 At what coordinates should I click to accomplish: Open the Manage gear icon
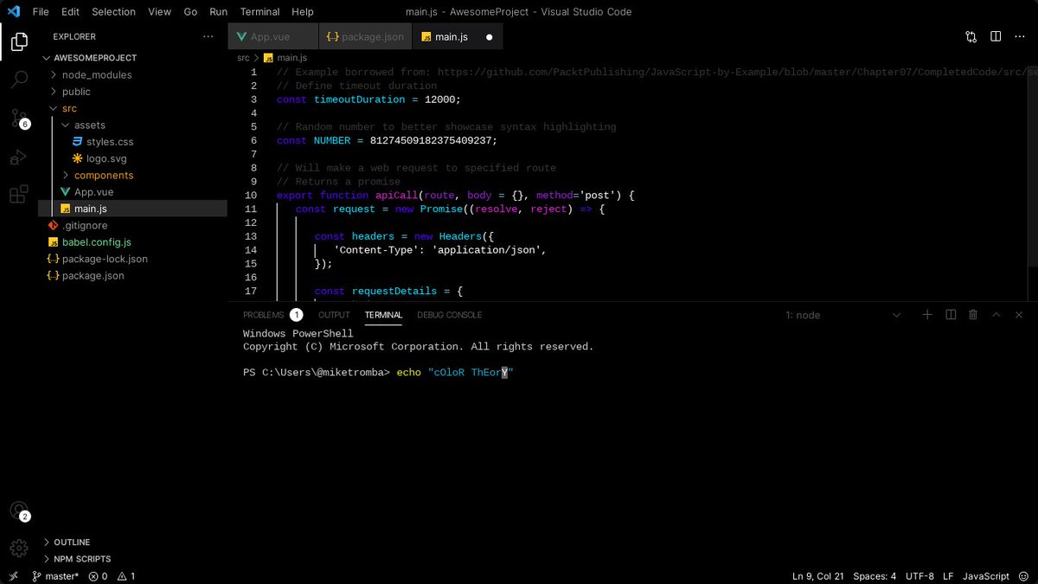pos(19,548)
